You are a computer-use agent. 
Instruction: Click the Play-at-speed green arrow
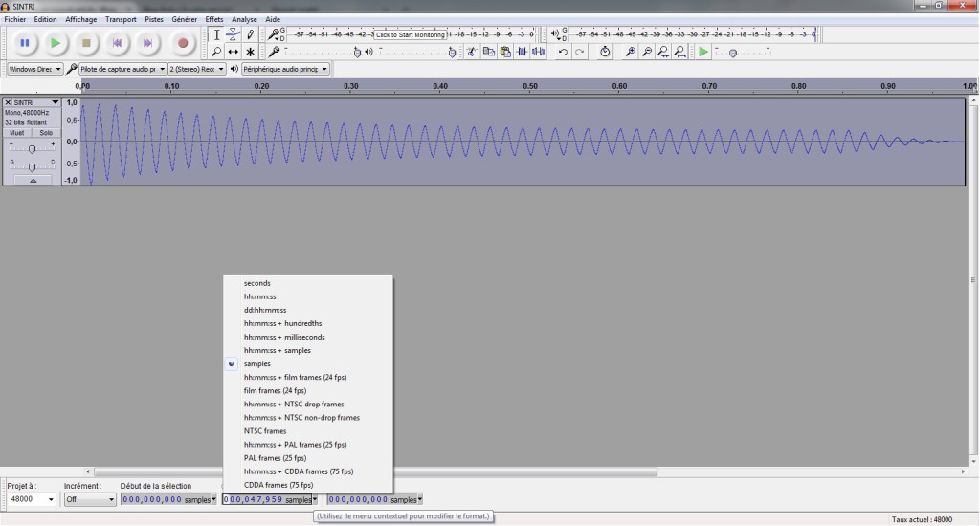click(703, 52)
